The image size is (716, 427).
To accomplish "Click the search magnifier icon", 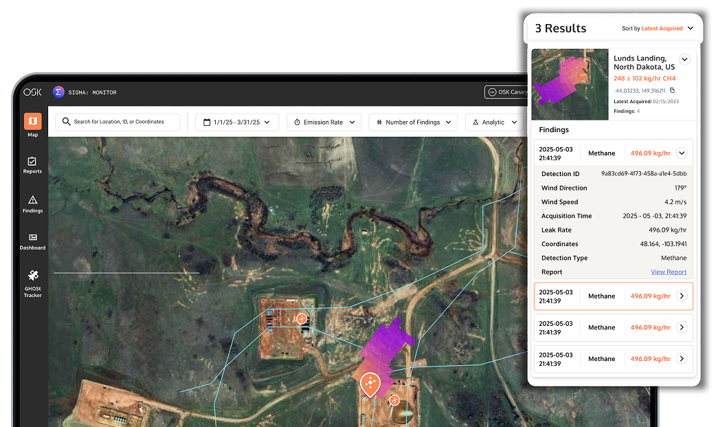I will (x=66, y=122).
